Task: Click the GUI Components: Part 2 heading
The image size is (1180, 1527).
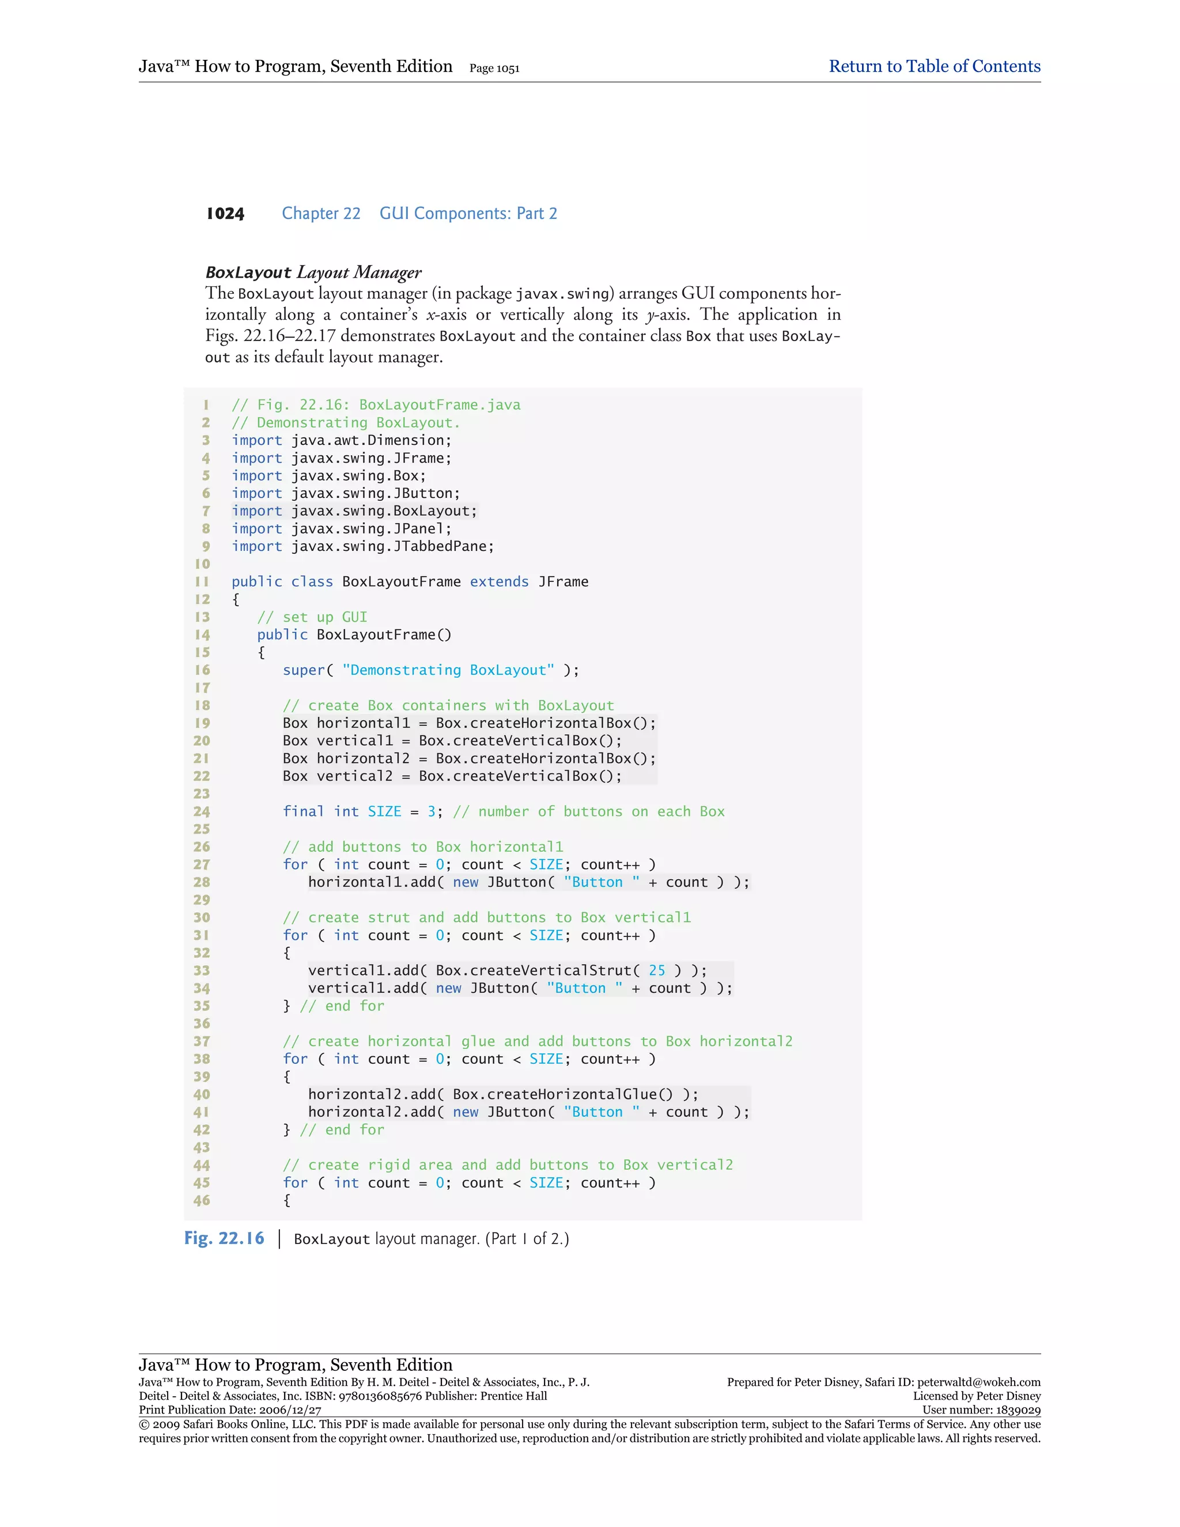Action: [468, 213]
